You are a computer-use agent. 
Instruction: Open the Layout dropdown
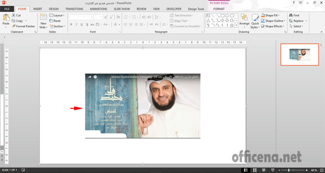pyautogui.click(x=57, y=15)
